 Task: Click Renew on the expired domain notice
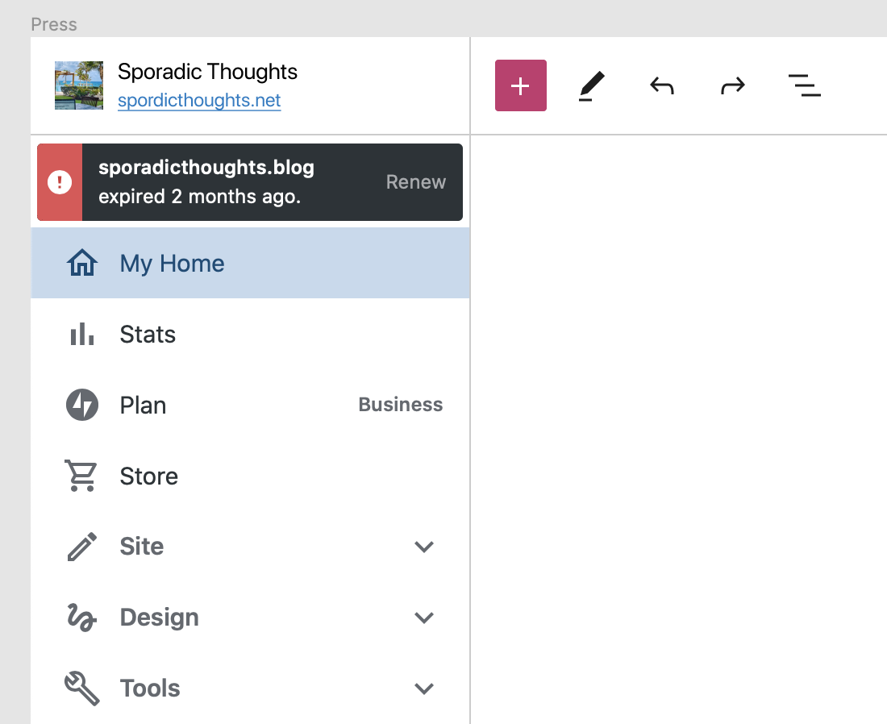click(416, 182)
